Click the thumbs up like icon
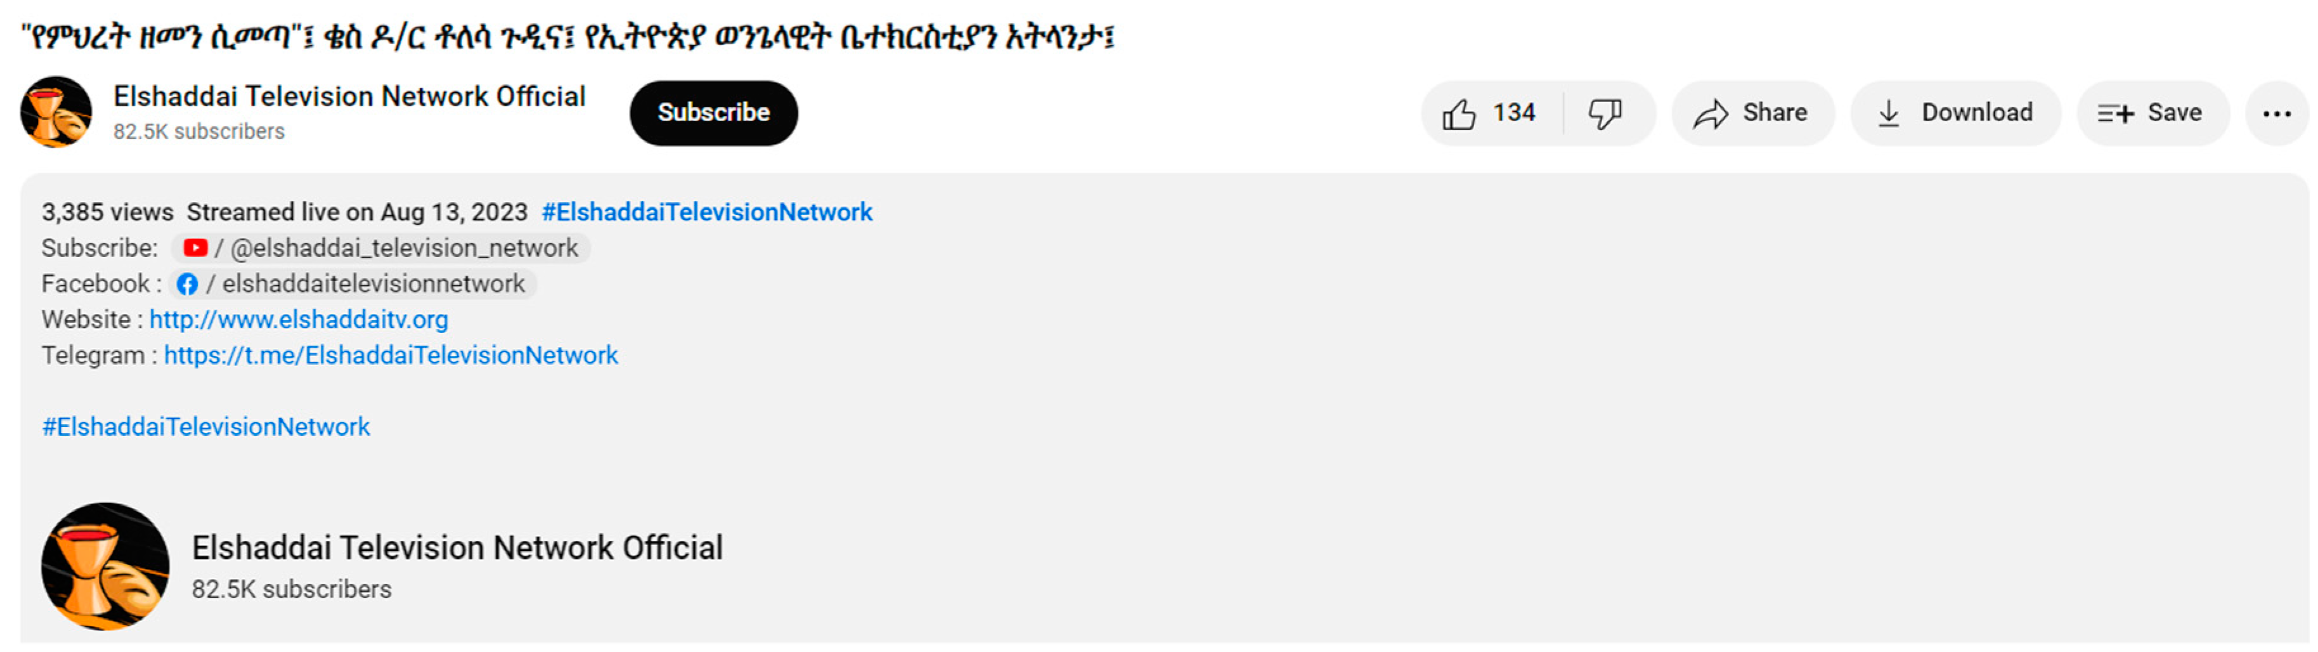 [1459, 114]
